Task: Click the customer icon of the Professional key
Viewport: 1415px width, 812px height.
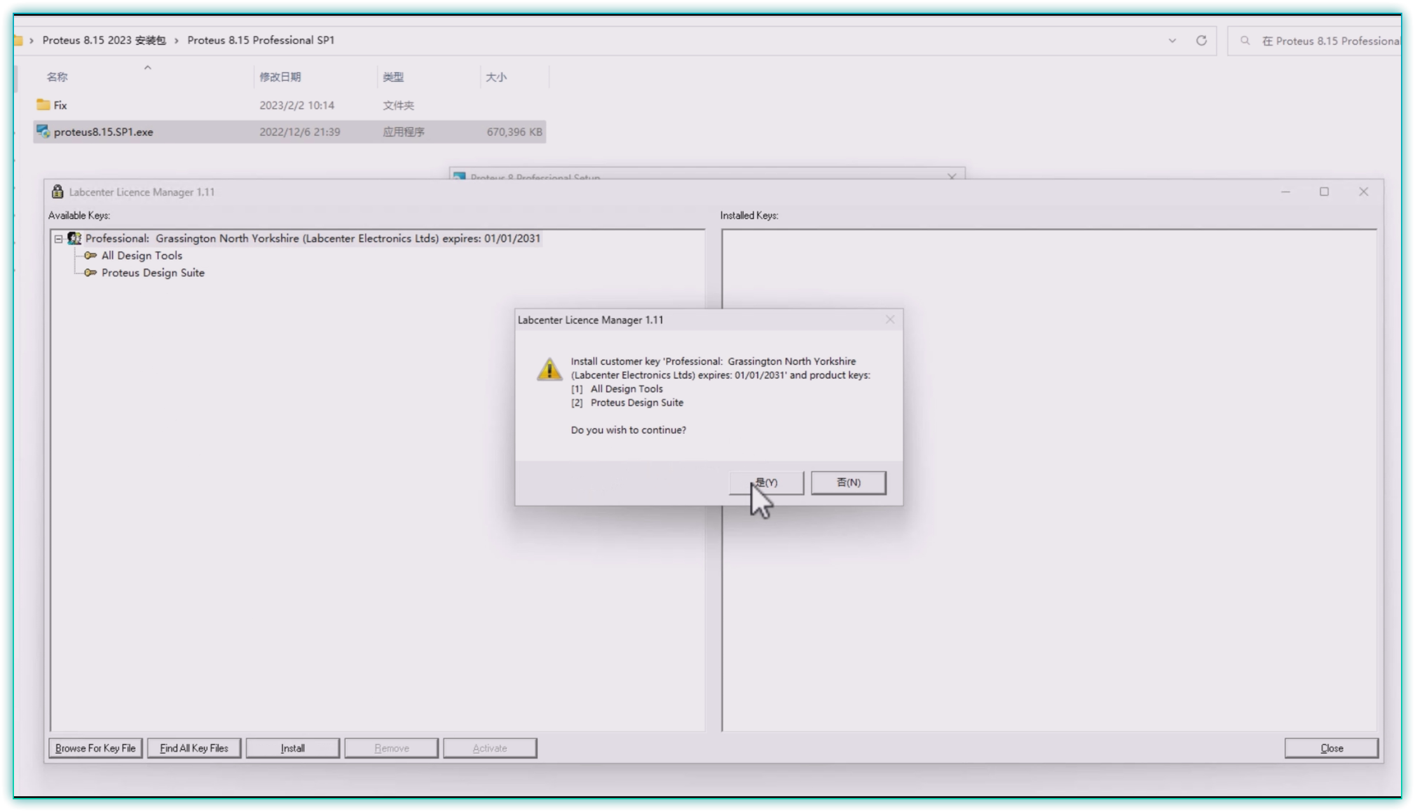Action: pos(74,238)
